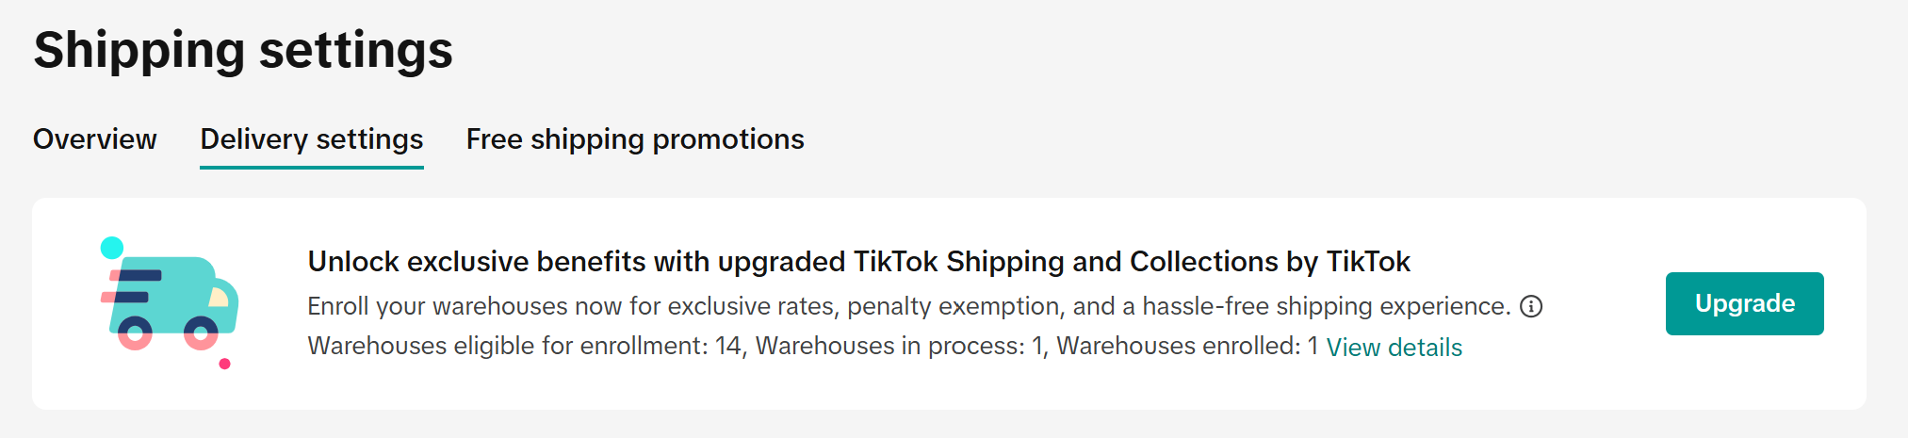Click the pink dot below the truck
Image resolution: width=1908 pixels, height=438 pixels.
tap(224, 364)
